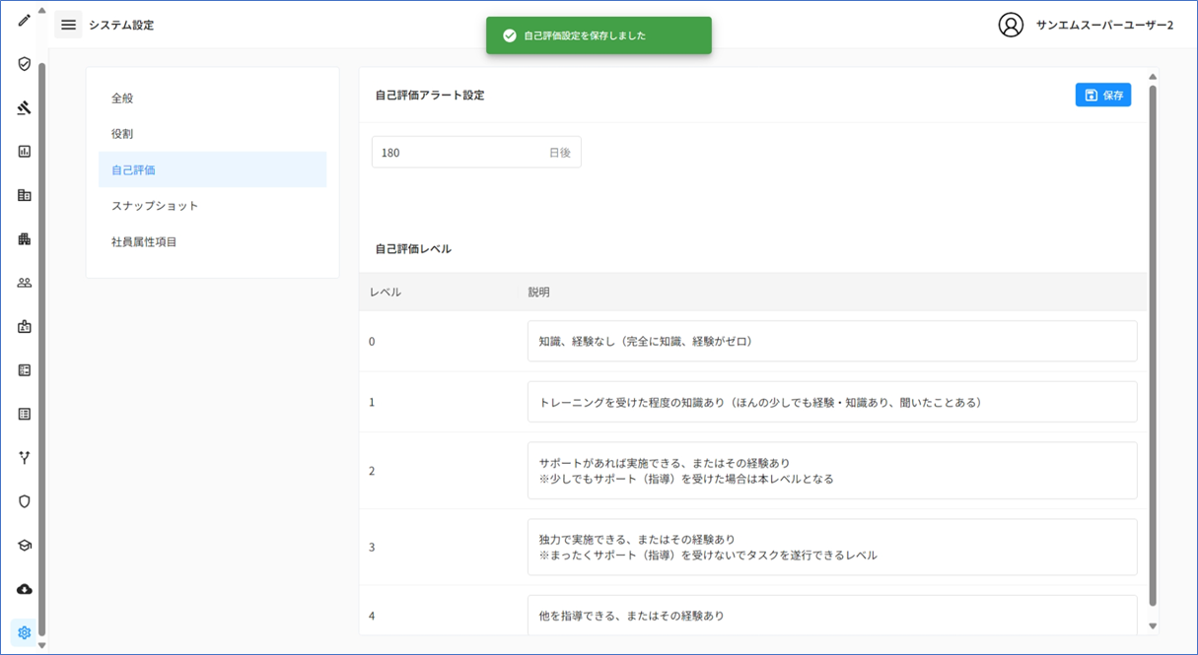Click the 自己評価レベル heading
This screenshot has width=1198, height=655.
click(x=413, y=249)
